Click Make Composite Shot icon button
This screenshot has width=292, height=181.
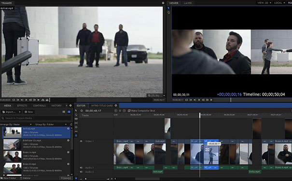point(129,111)
